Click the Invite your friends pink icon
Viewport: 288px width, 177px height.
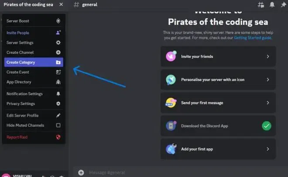coord(171,56)
